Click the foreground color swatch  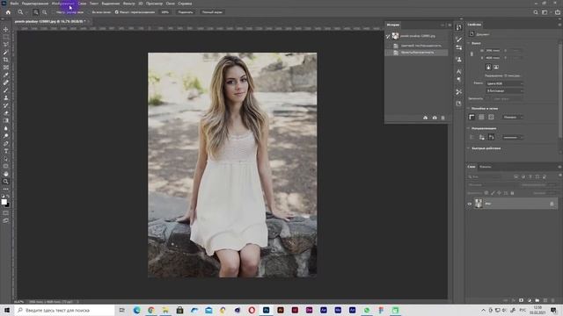[x=4, y=202]
